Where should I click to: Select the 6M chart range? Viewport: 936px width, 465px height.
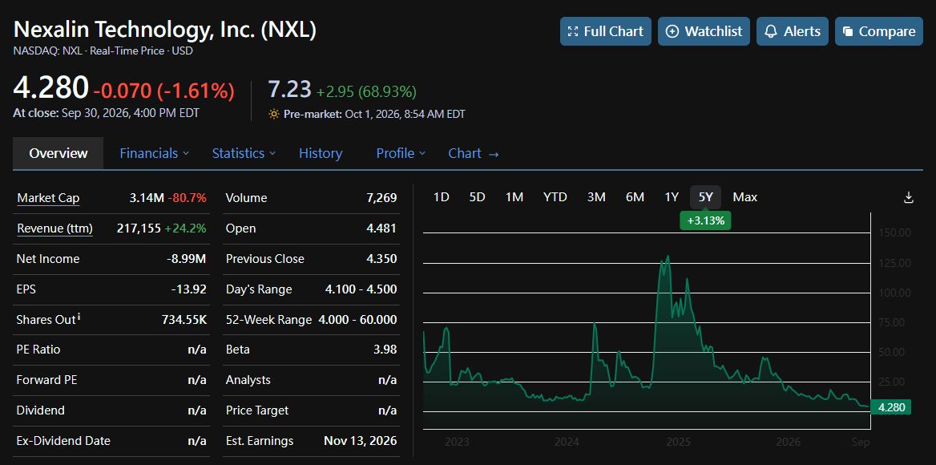click(635, 197)
